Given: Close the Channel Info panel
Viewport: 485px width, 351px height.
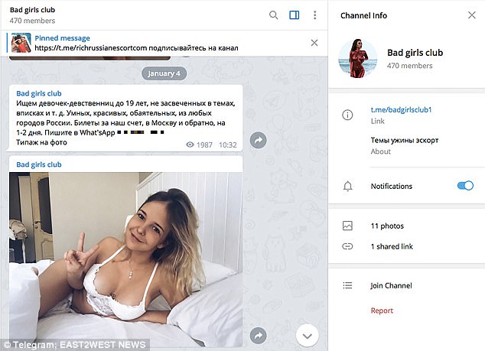Looking at the screenshot, I should tap(472, 15).
